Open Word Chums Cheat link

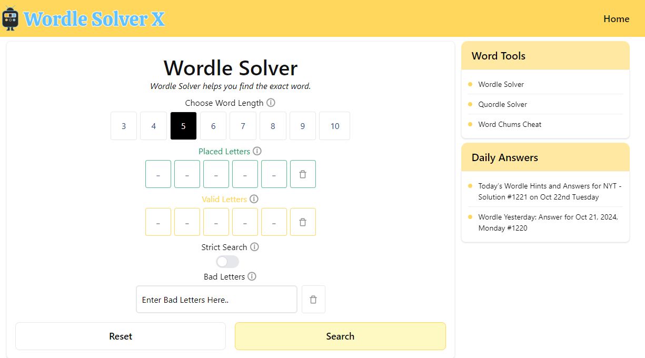[509, 124]
